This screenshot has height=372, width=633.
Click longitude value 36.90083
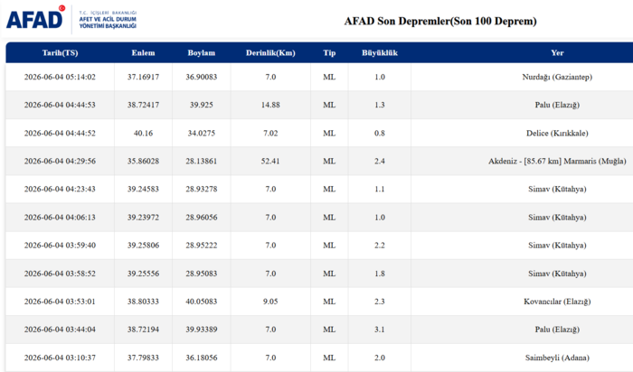click(x=202, y=77)
